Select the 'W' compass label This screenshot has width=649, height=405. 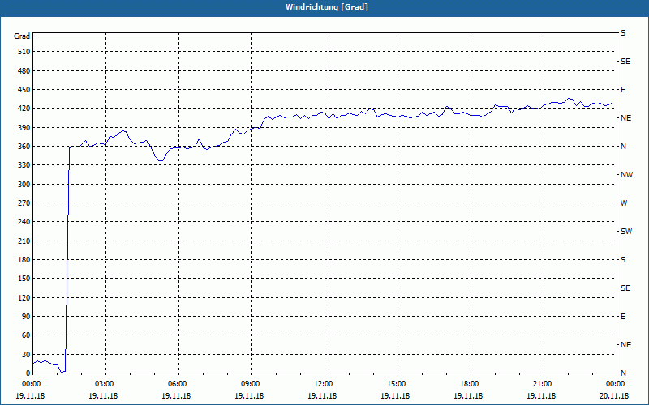pyautogui.click(x=624, y=203)
